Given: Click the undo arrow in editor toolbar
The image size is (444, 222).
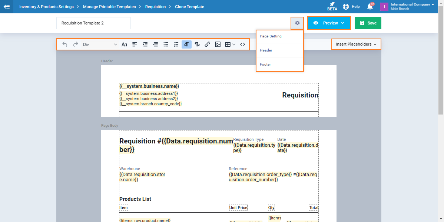Looking at the screenshot, I should [x=65, y=44].
